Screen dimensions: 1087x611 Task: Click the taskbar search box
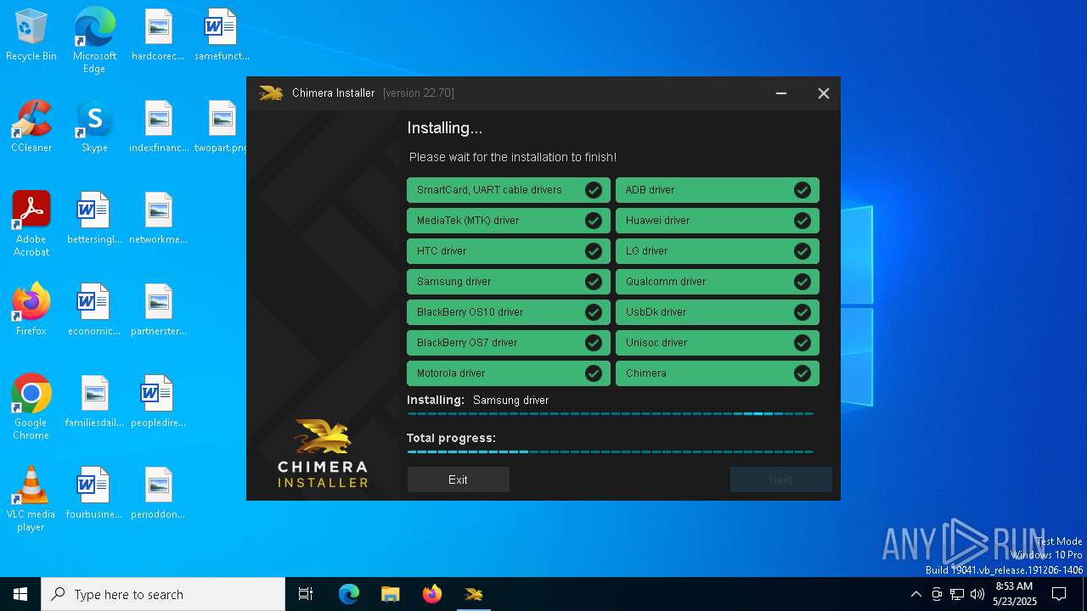163,594
